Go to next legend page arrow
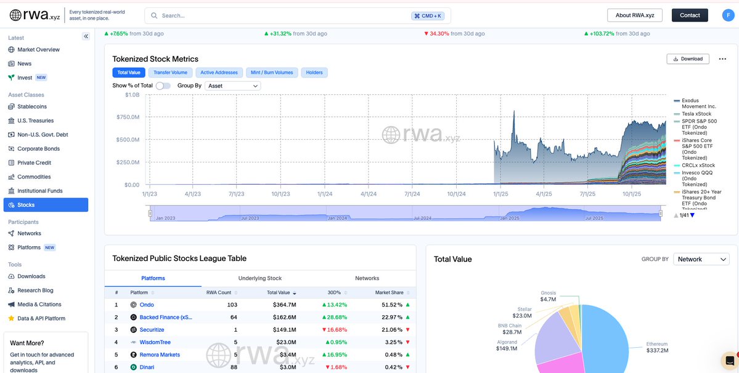 tap(692, 215)
